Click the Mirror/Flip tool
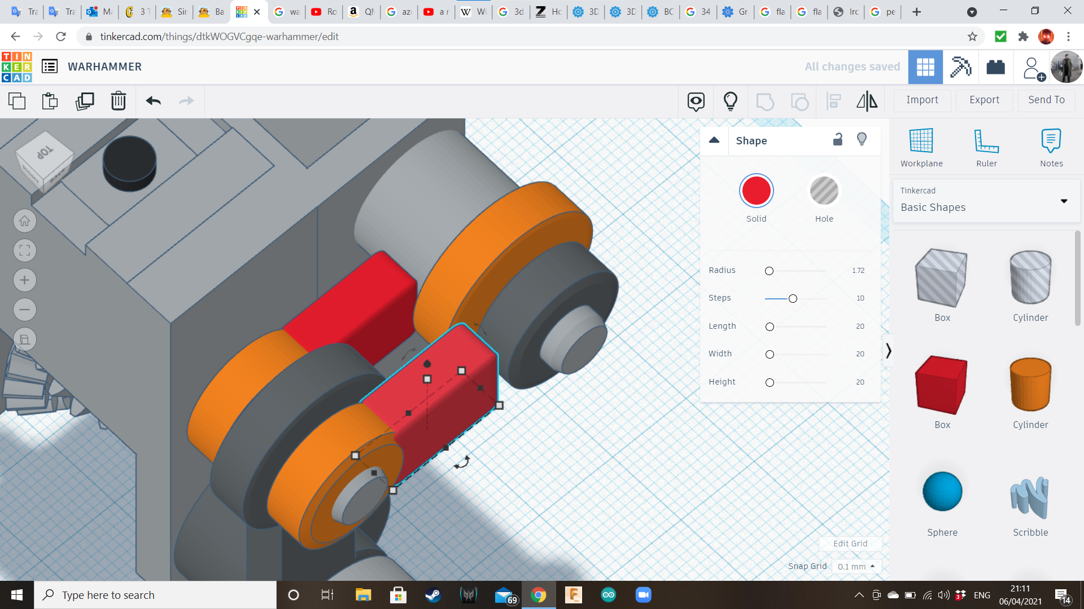This screenshot has height=609, width=1084. coord(867,101)
